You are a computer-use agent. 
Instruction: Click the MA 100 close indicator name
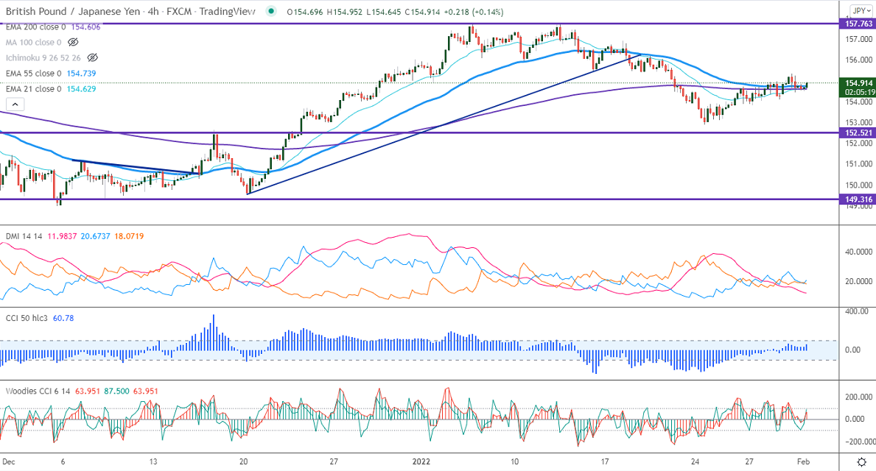(32, 42)
